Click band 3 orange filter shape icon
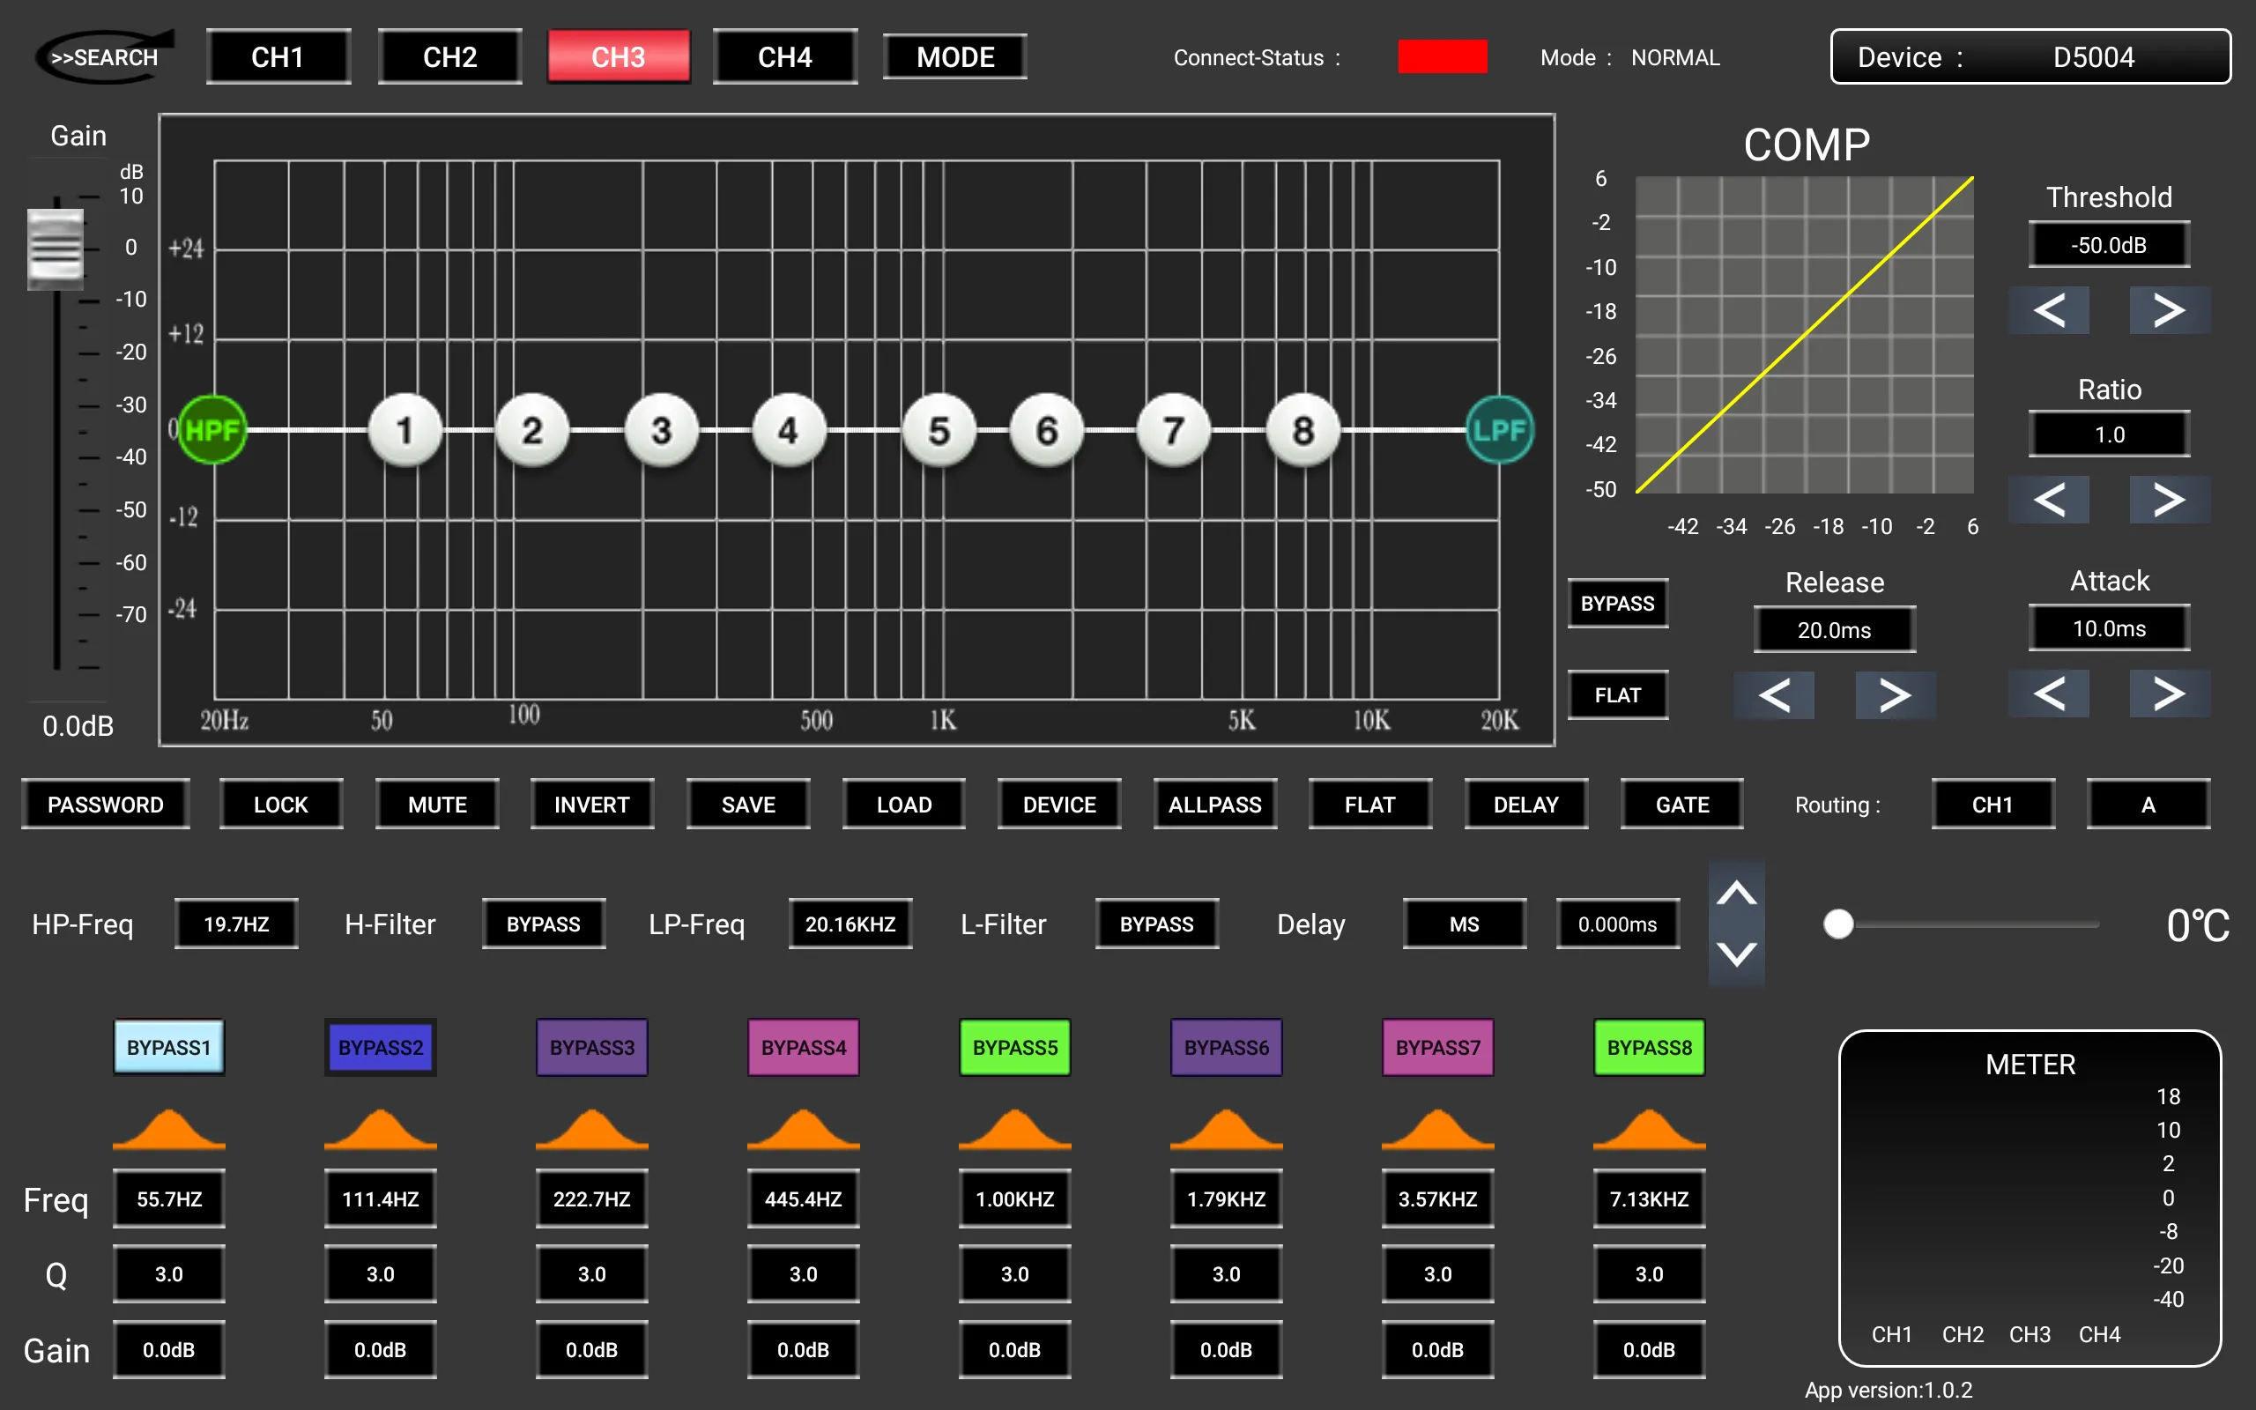This screenshot has width=2256, height=1410. (x=592, y=1128)
